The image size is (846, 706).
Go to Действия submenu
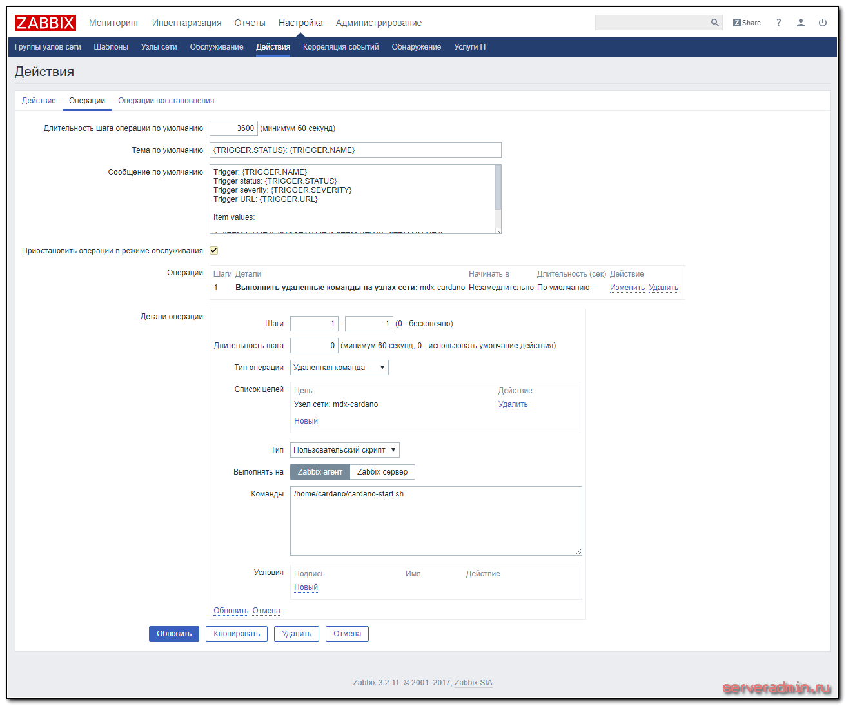[273, 47]
